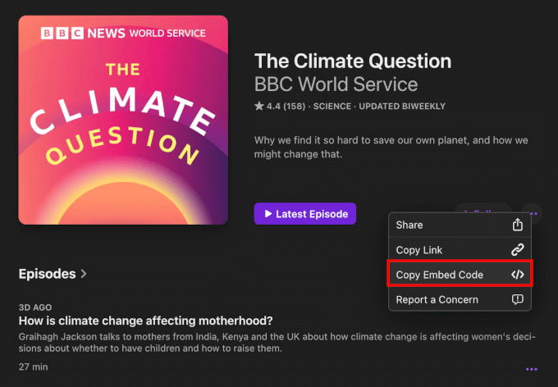558x387 pixels.
Task: Click the play triangle on Latest Episode
Action: (268, 214)
